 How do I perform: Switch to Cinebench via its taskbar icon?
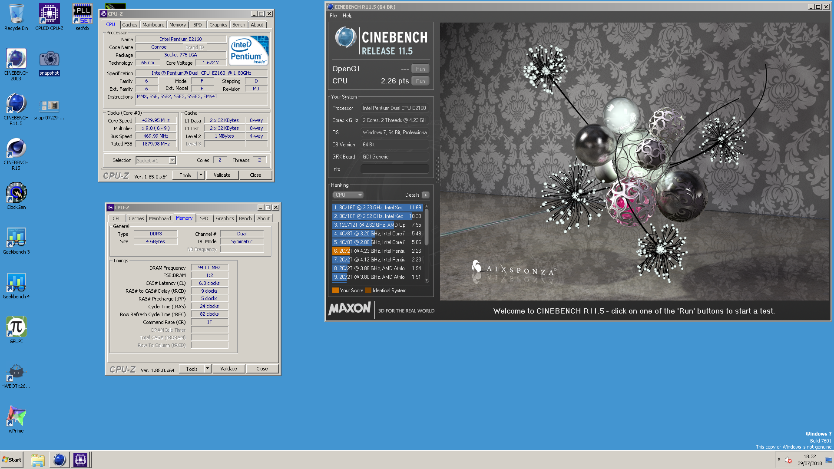coord(59,460)
